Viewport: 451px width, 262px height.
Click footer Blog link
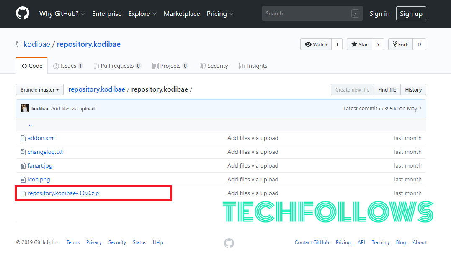(x=401, y=242)
